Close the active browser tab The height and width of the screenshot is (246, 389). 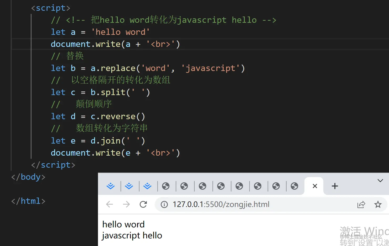(x=315, y=186)
